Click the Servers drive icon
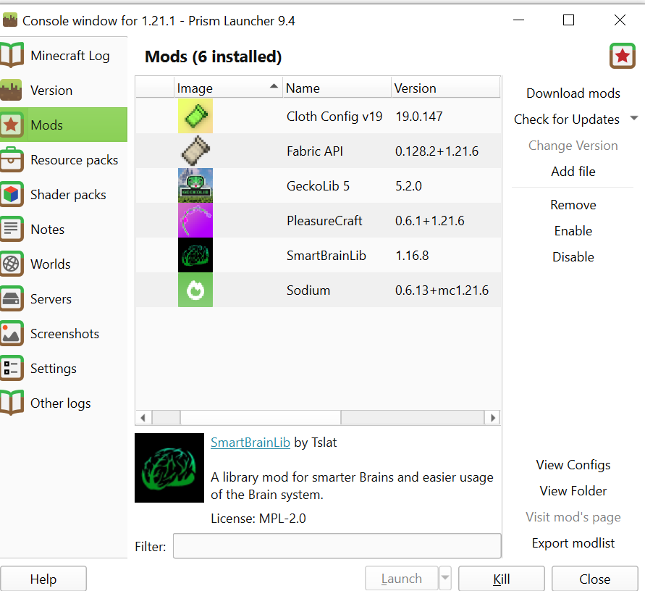 [x=11, y=299]
